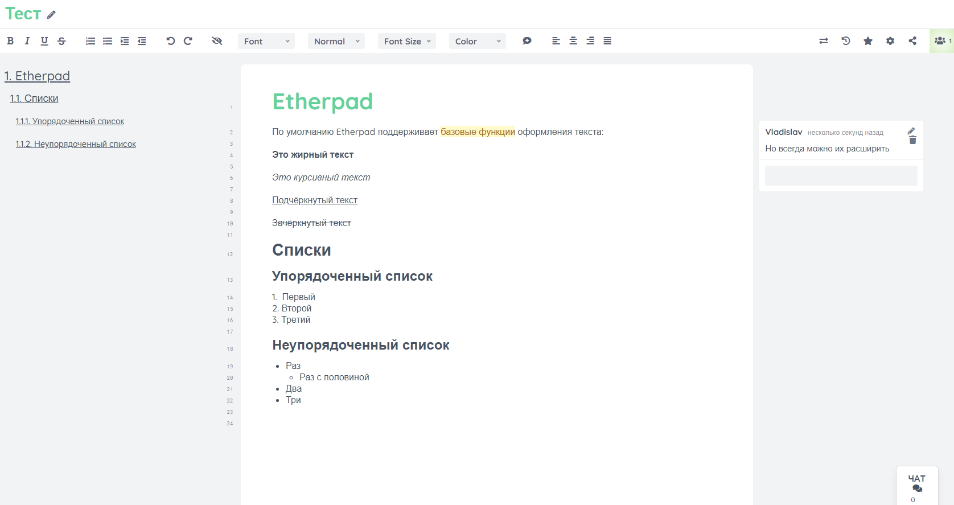
Task: Click the underlined 'Подчёркнутый текст'
Action: (x=315, y=200)
